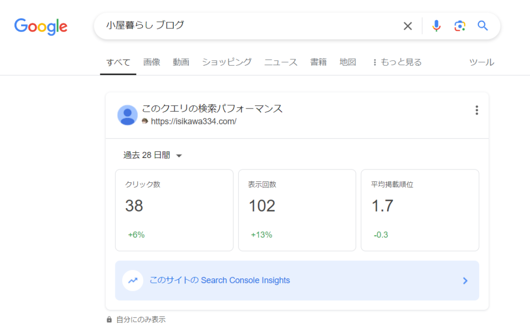The image size is (530, 330).
Task: Click the +6% change value
Action: point(136,235)
